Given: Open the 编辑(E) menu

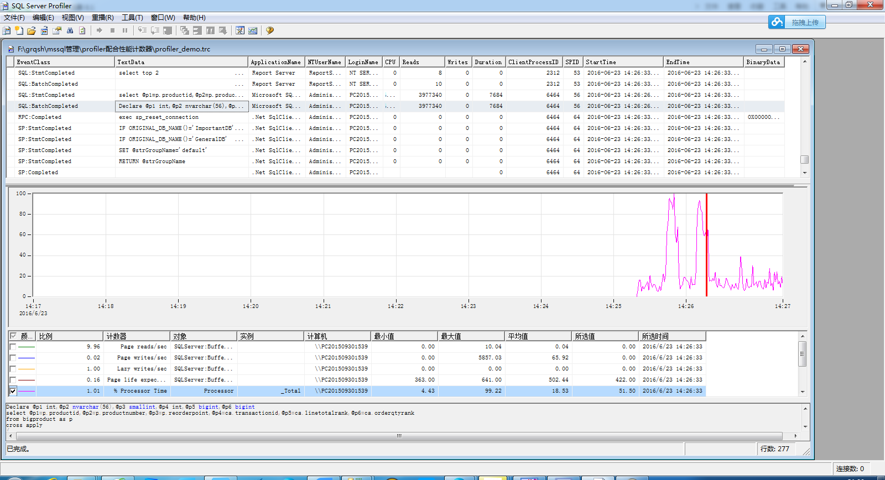Looking at the screenshot, I should click(x=43, y=18).
